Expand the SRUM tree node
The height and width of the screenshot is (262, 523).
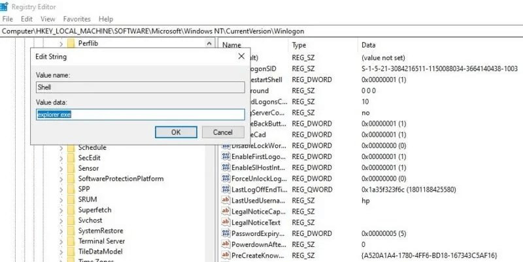click(61, 200)
